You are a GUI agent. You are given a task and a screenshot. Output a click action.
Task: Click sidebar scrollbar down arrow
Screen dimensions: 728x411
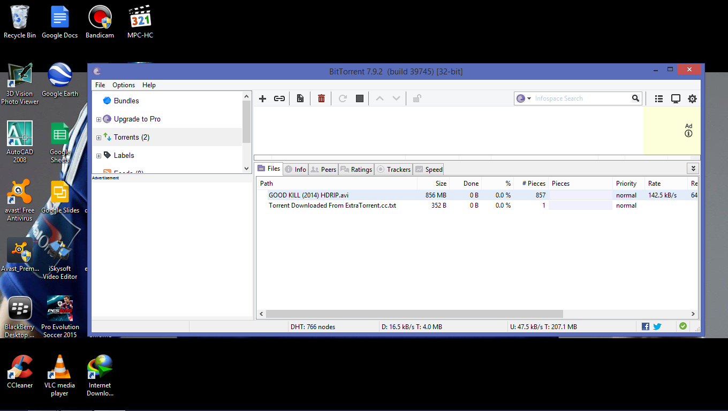[x=247, y=168]
